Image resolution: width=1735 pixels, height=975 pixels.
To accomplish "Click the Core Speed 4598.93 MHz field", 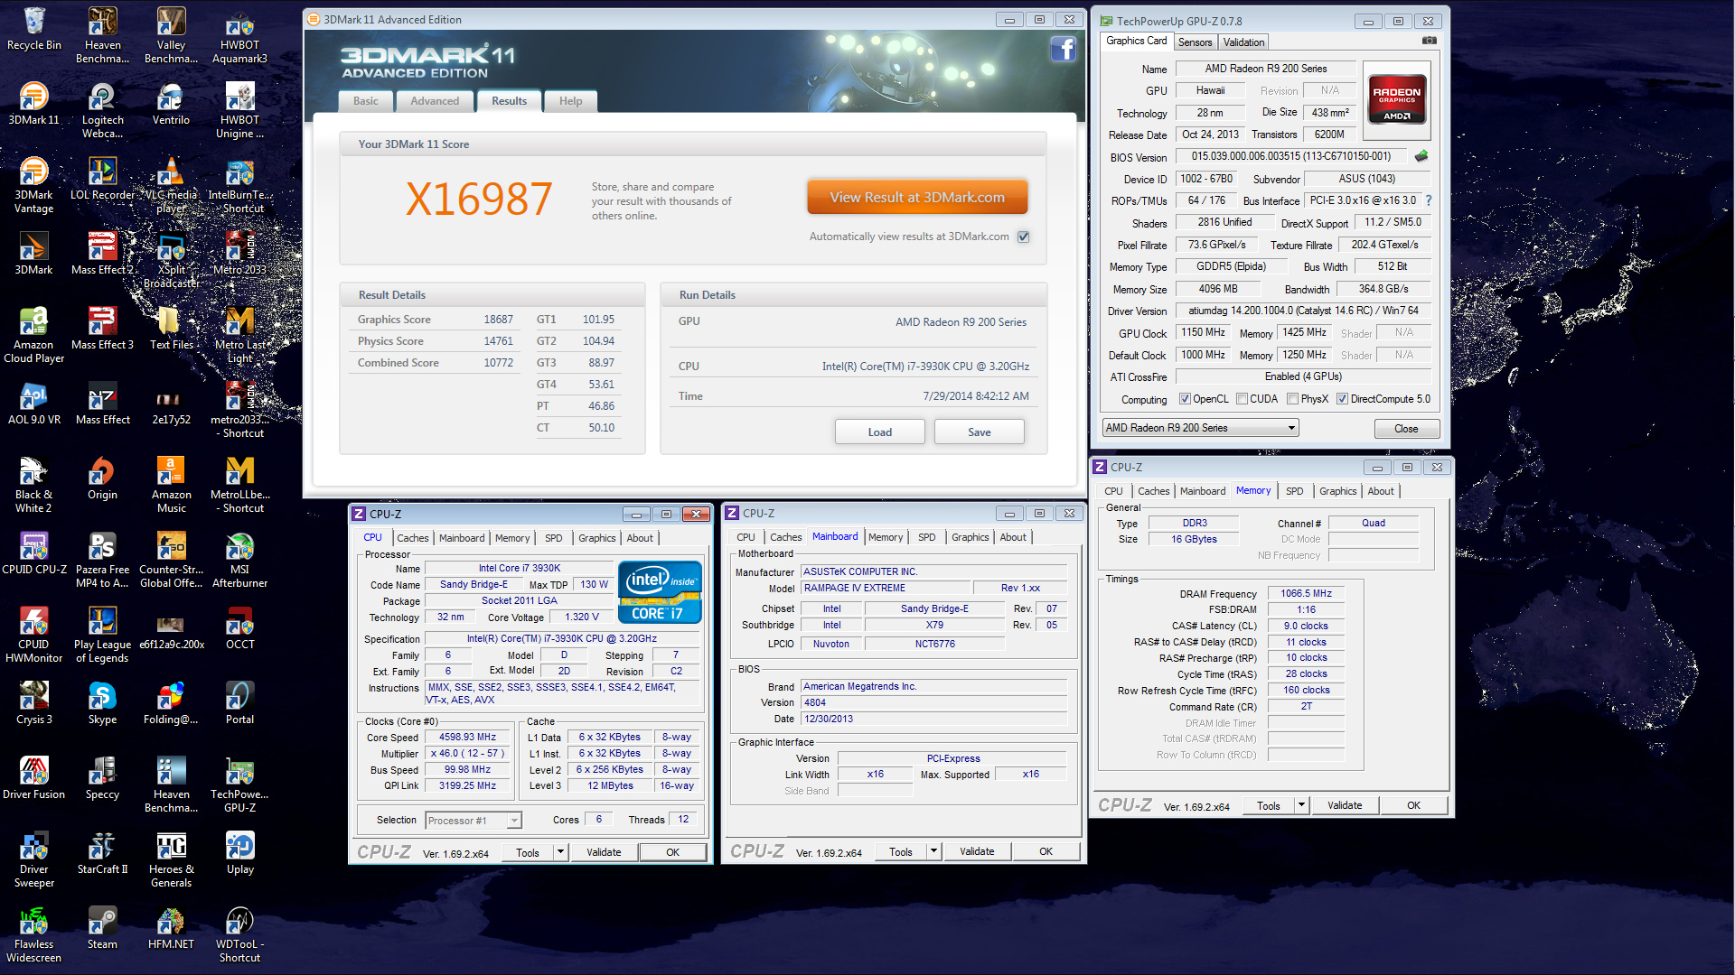I will tap(467, 738).
